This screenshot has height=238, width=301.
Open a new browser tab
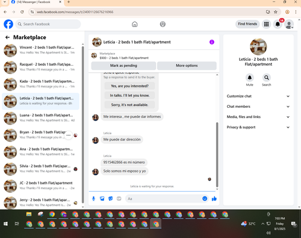coord(69,2)
